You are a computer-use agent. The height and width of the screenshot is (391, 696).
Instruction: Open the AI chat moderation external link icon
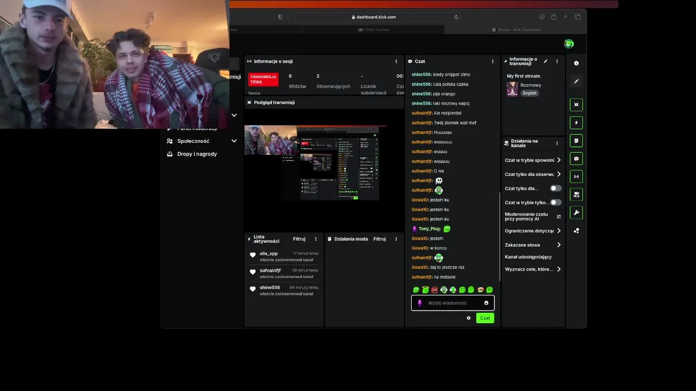pos(558,217)
